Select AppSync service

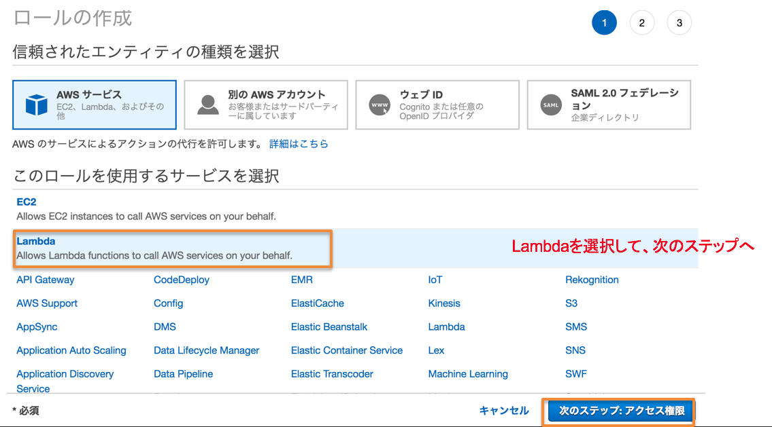click(37, 327)
